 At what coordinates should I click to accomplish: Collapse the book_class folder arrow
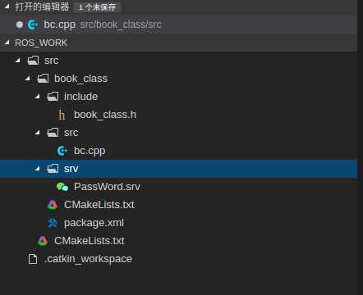pos(28,79)
